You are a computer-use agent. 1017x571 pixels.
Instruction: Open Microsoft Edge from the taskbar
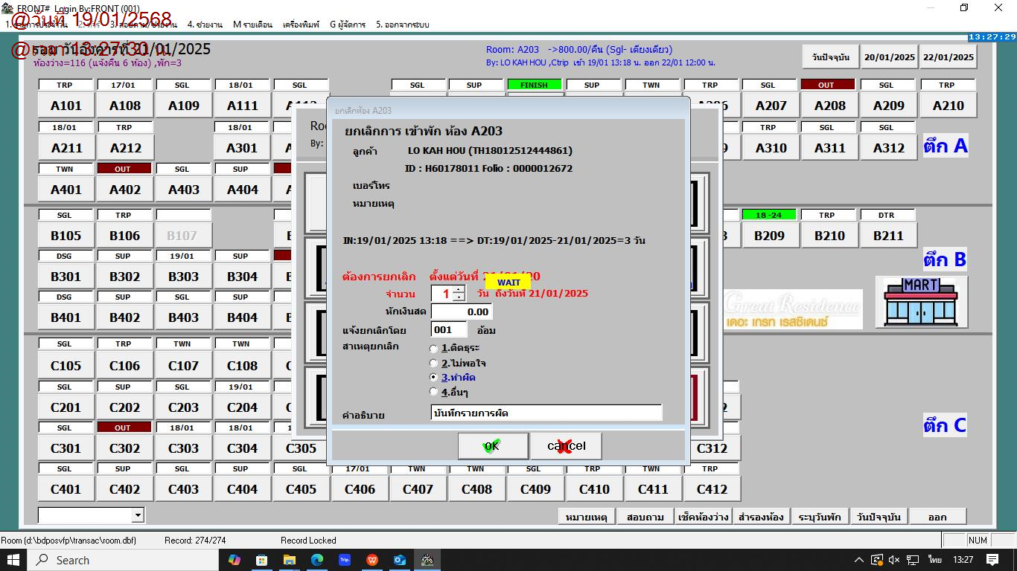coord(317,560)
